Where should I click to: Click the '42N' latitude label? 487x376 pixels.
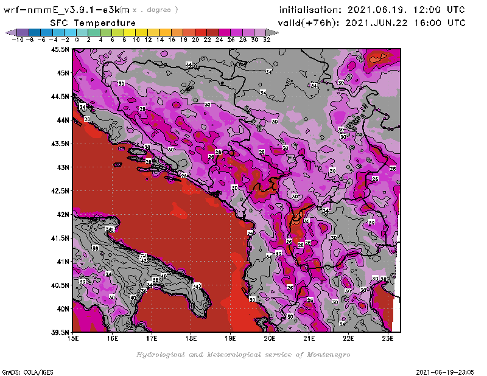pos(63,215)
